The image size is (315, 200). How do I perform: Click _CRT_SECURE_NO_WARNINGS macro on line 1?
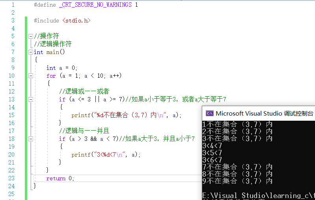tap(95, 5)
